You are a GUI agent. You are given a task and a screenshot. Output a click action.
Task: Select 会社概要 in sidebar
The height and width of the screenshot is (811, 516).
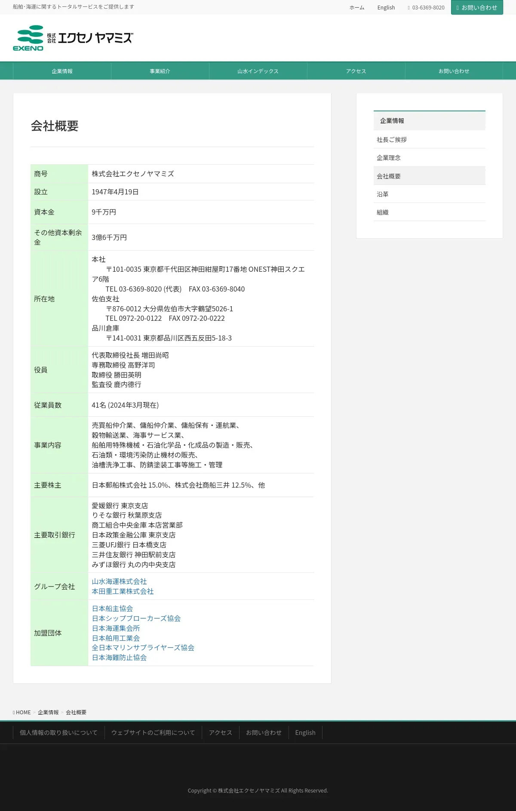point(430,176)
